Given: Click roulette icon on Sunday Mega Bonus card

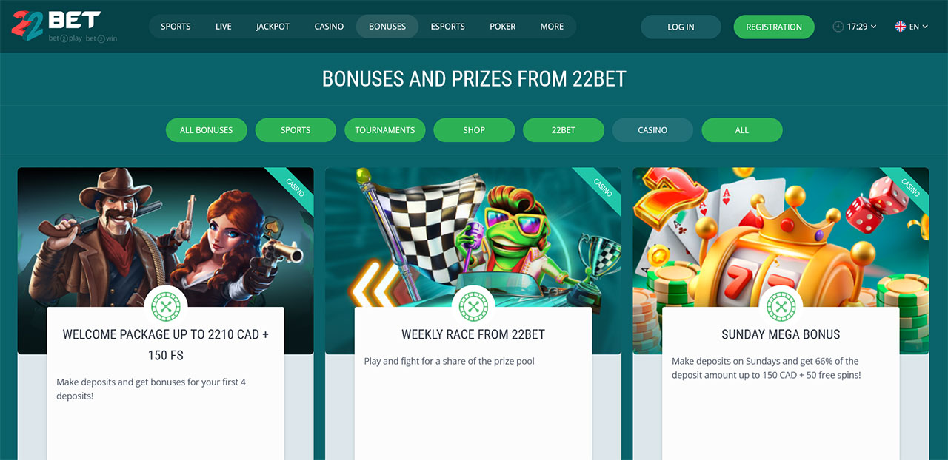Looking at the screenshot, I should click(781, 307).
